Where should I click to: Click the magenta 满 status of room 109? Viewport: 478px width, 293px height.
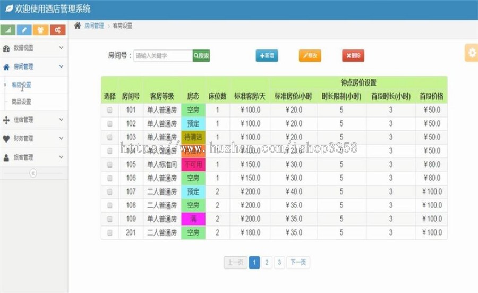pos(193,219)
